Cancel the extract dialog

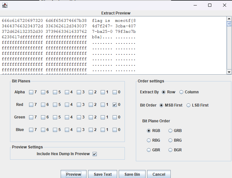pyautogui.click(x=159, y=174)
